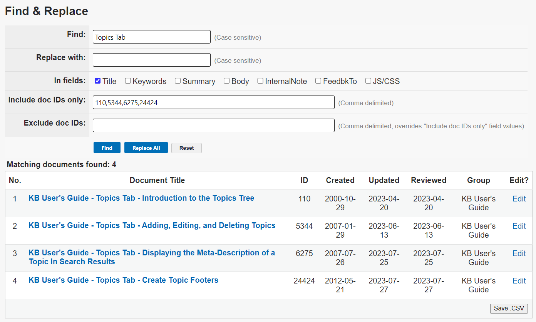Toggle the Title field checkbox
The height and width of the screenshot is (322, 536).
[x=98, y=81]
